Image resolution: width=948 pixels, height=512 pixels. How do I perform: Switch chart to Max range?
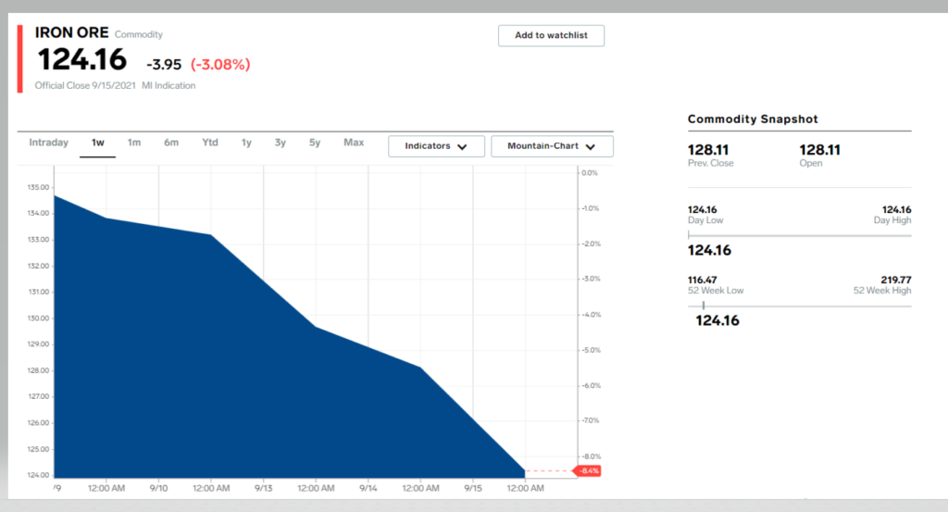(354, 143)
